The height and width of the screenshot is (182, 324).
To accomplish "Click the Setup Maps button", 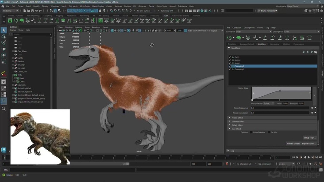I will tap(309, 138).
